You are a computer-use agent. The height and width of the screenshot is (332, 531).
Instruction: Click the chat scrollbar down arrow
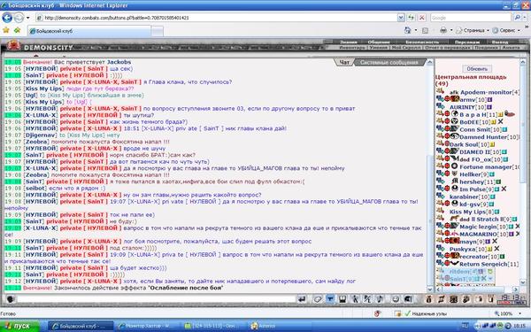pyautogui.click(x=430, y=289)
